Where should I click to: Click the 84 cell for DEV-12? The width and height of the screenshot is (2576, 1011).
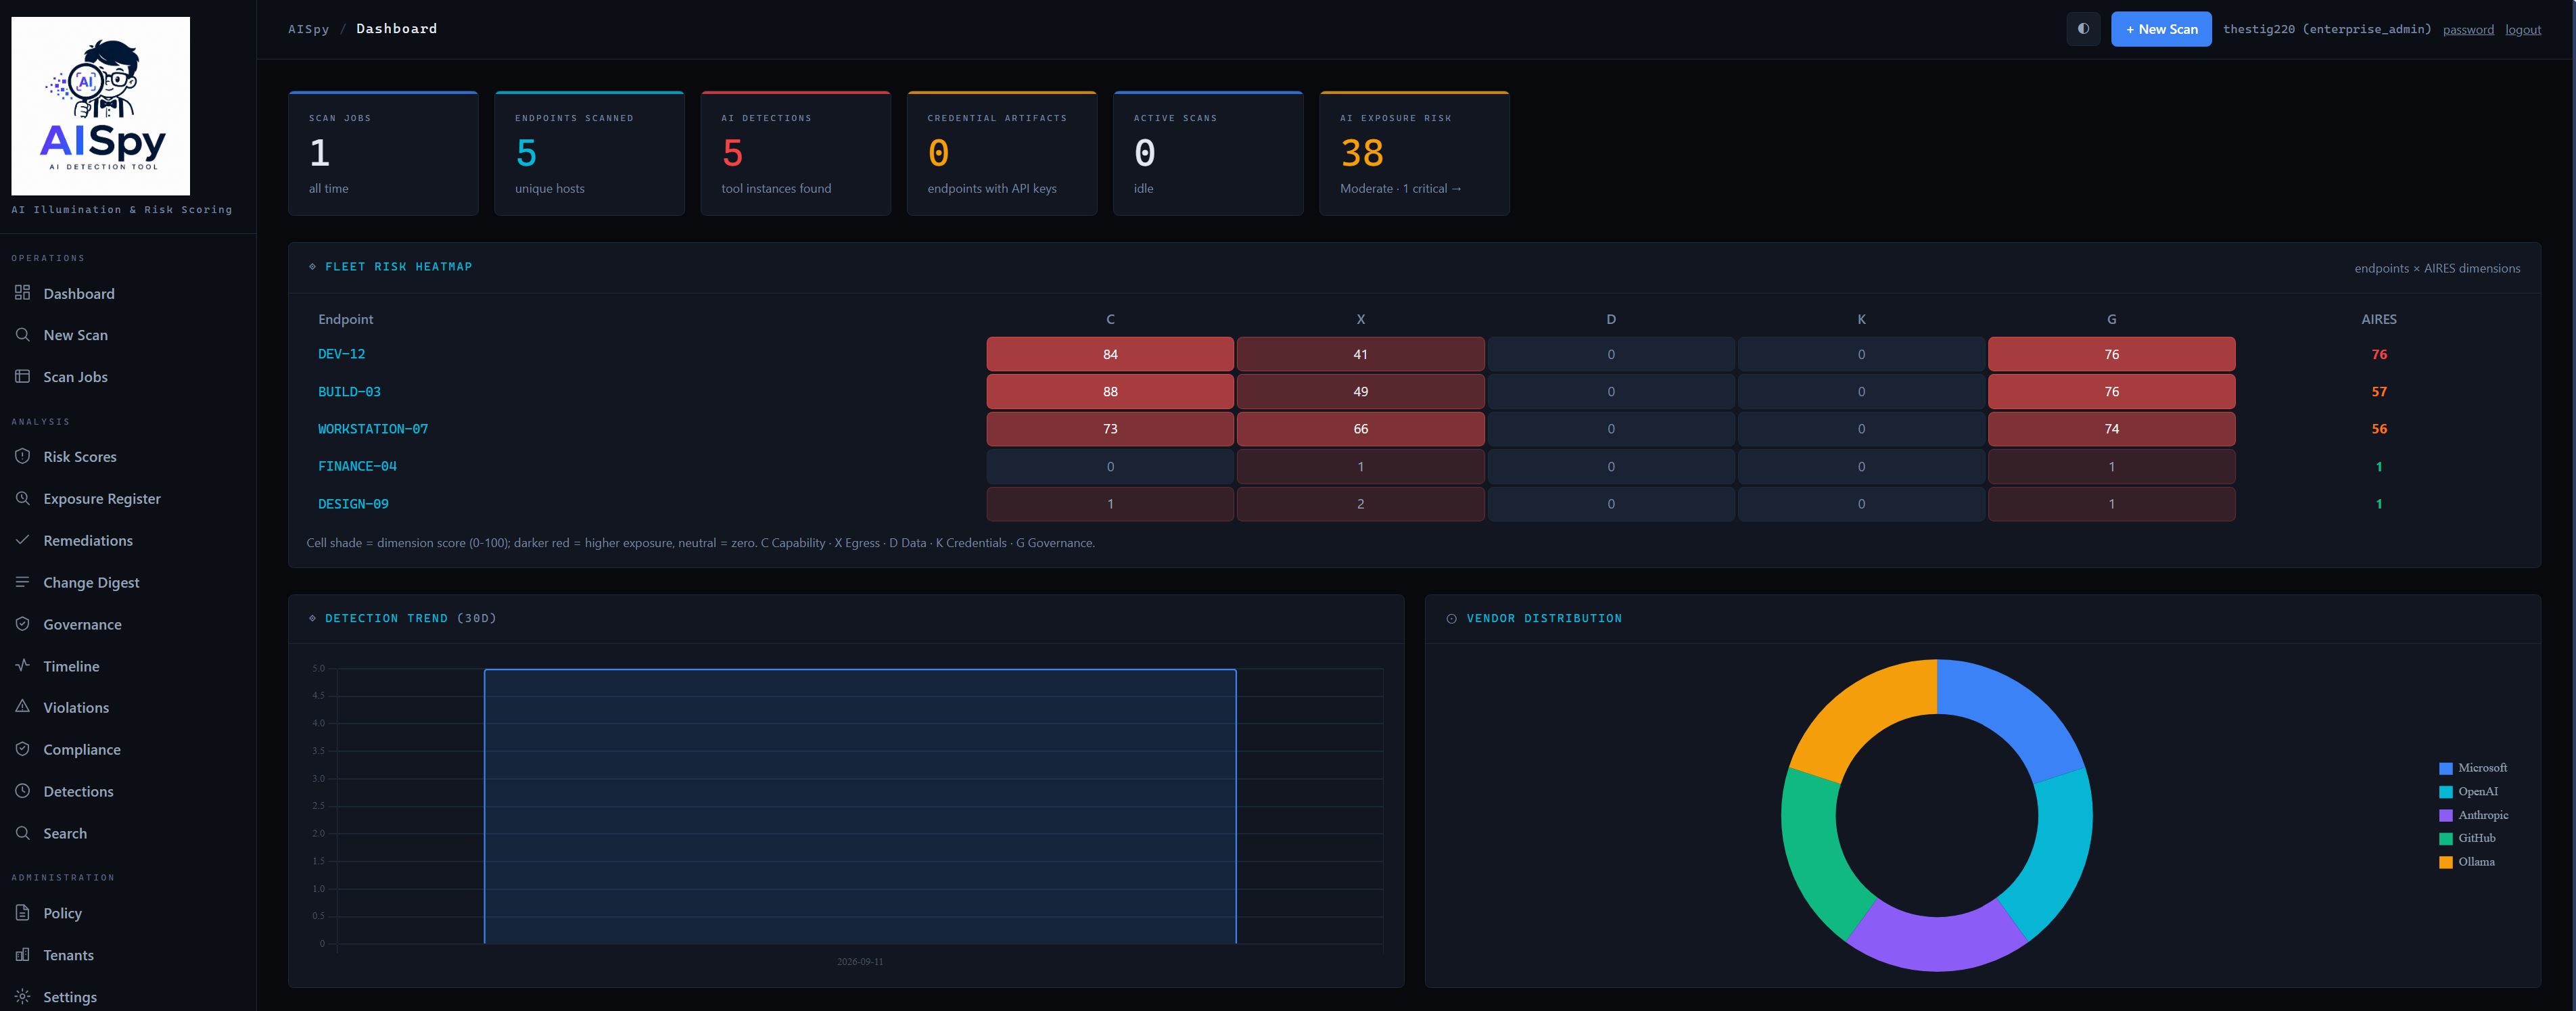click(x=1110, y=354)
